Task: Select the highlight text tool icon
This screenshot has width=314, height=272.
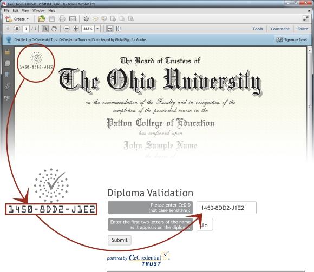Action: point(104,19)
